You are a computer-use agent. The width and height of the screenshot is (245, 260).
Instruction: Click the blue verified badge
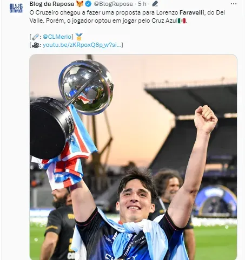[x=88, y=4]
